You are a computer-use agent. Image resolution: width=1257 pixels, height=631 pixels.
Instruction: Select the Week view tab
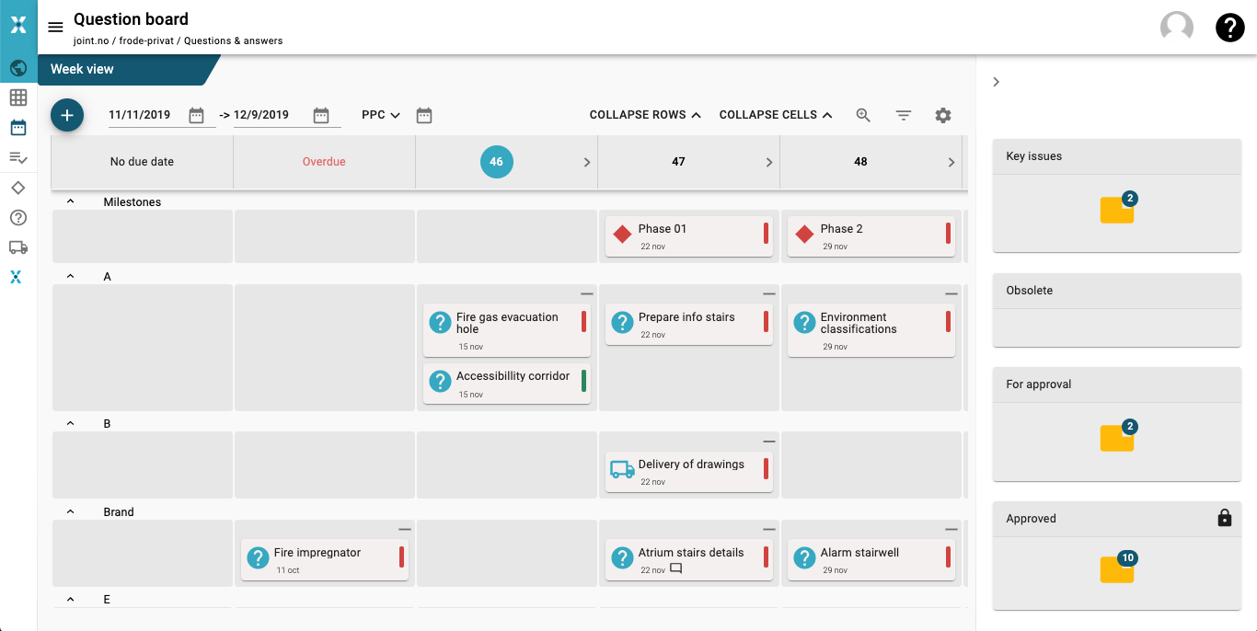(83, 69)
